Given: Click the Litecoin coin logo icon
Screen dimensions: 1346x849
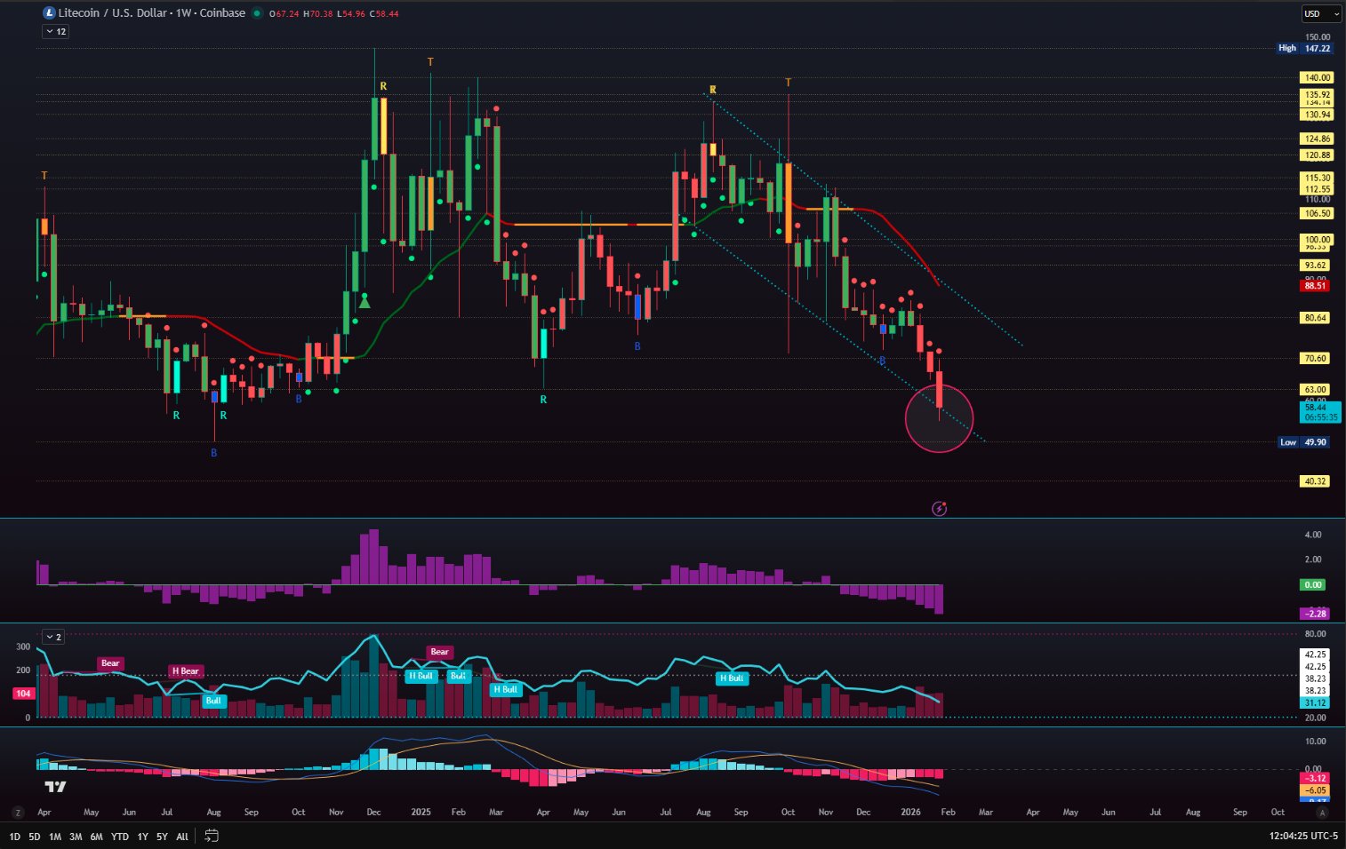Looking at the screenshot, I should coord(49,13).
